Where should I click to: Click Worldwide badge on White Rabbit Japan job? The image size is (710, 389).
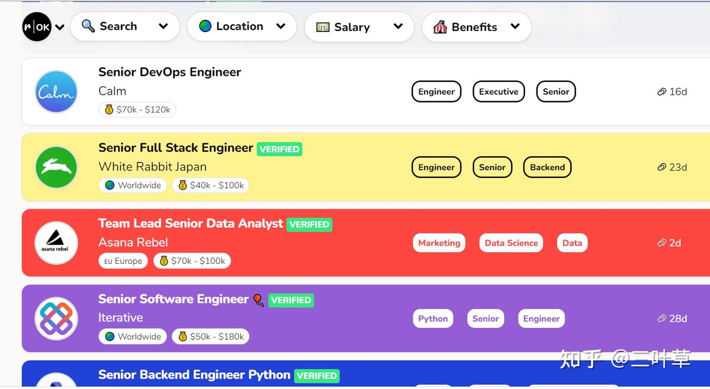[133, 185]
